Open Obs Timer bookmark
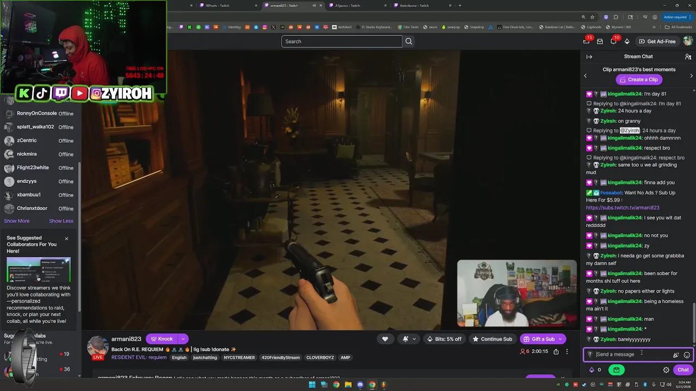This screenshot has width=696, height=391. coord(408,27)
